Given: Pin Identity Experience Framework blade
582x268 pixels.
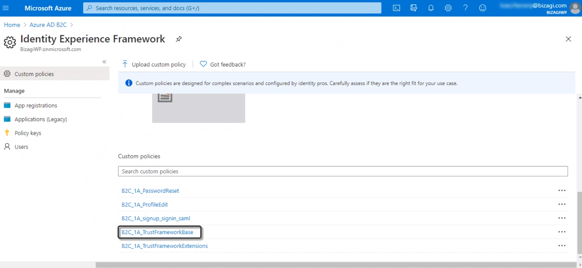Looking at the screenshot, I should (179, 39).
